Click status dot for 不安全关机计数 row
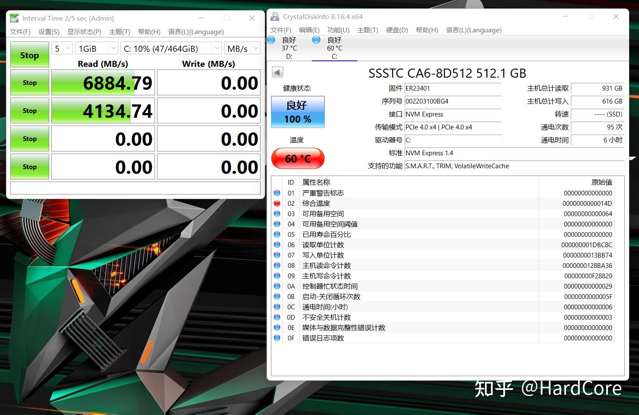Viewport: 639px width, 415px height. 277,317
